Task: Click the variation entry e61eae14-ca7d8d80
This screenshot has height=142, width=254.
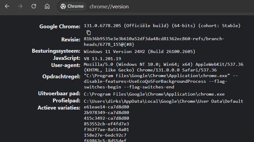Action: point(106,107)
